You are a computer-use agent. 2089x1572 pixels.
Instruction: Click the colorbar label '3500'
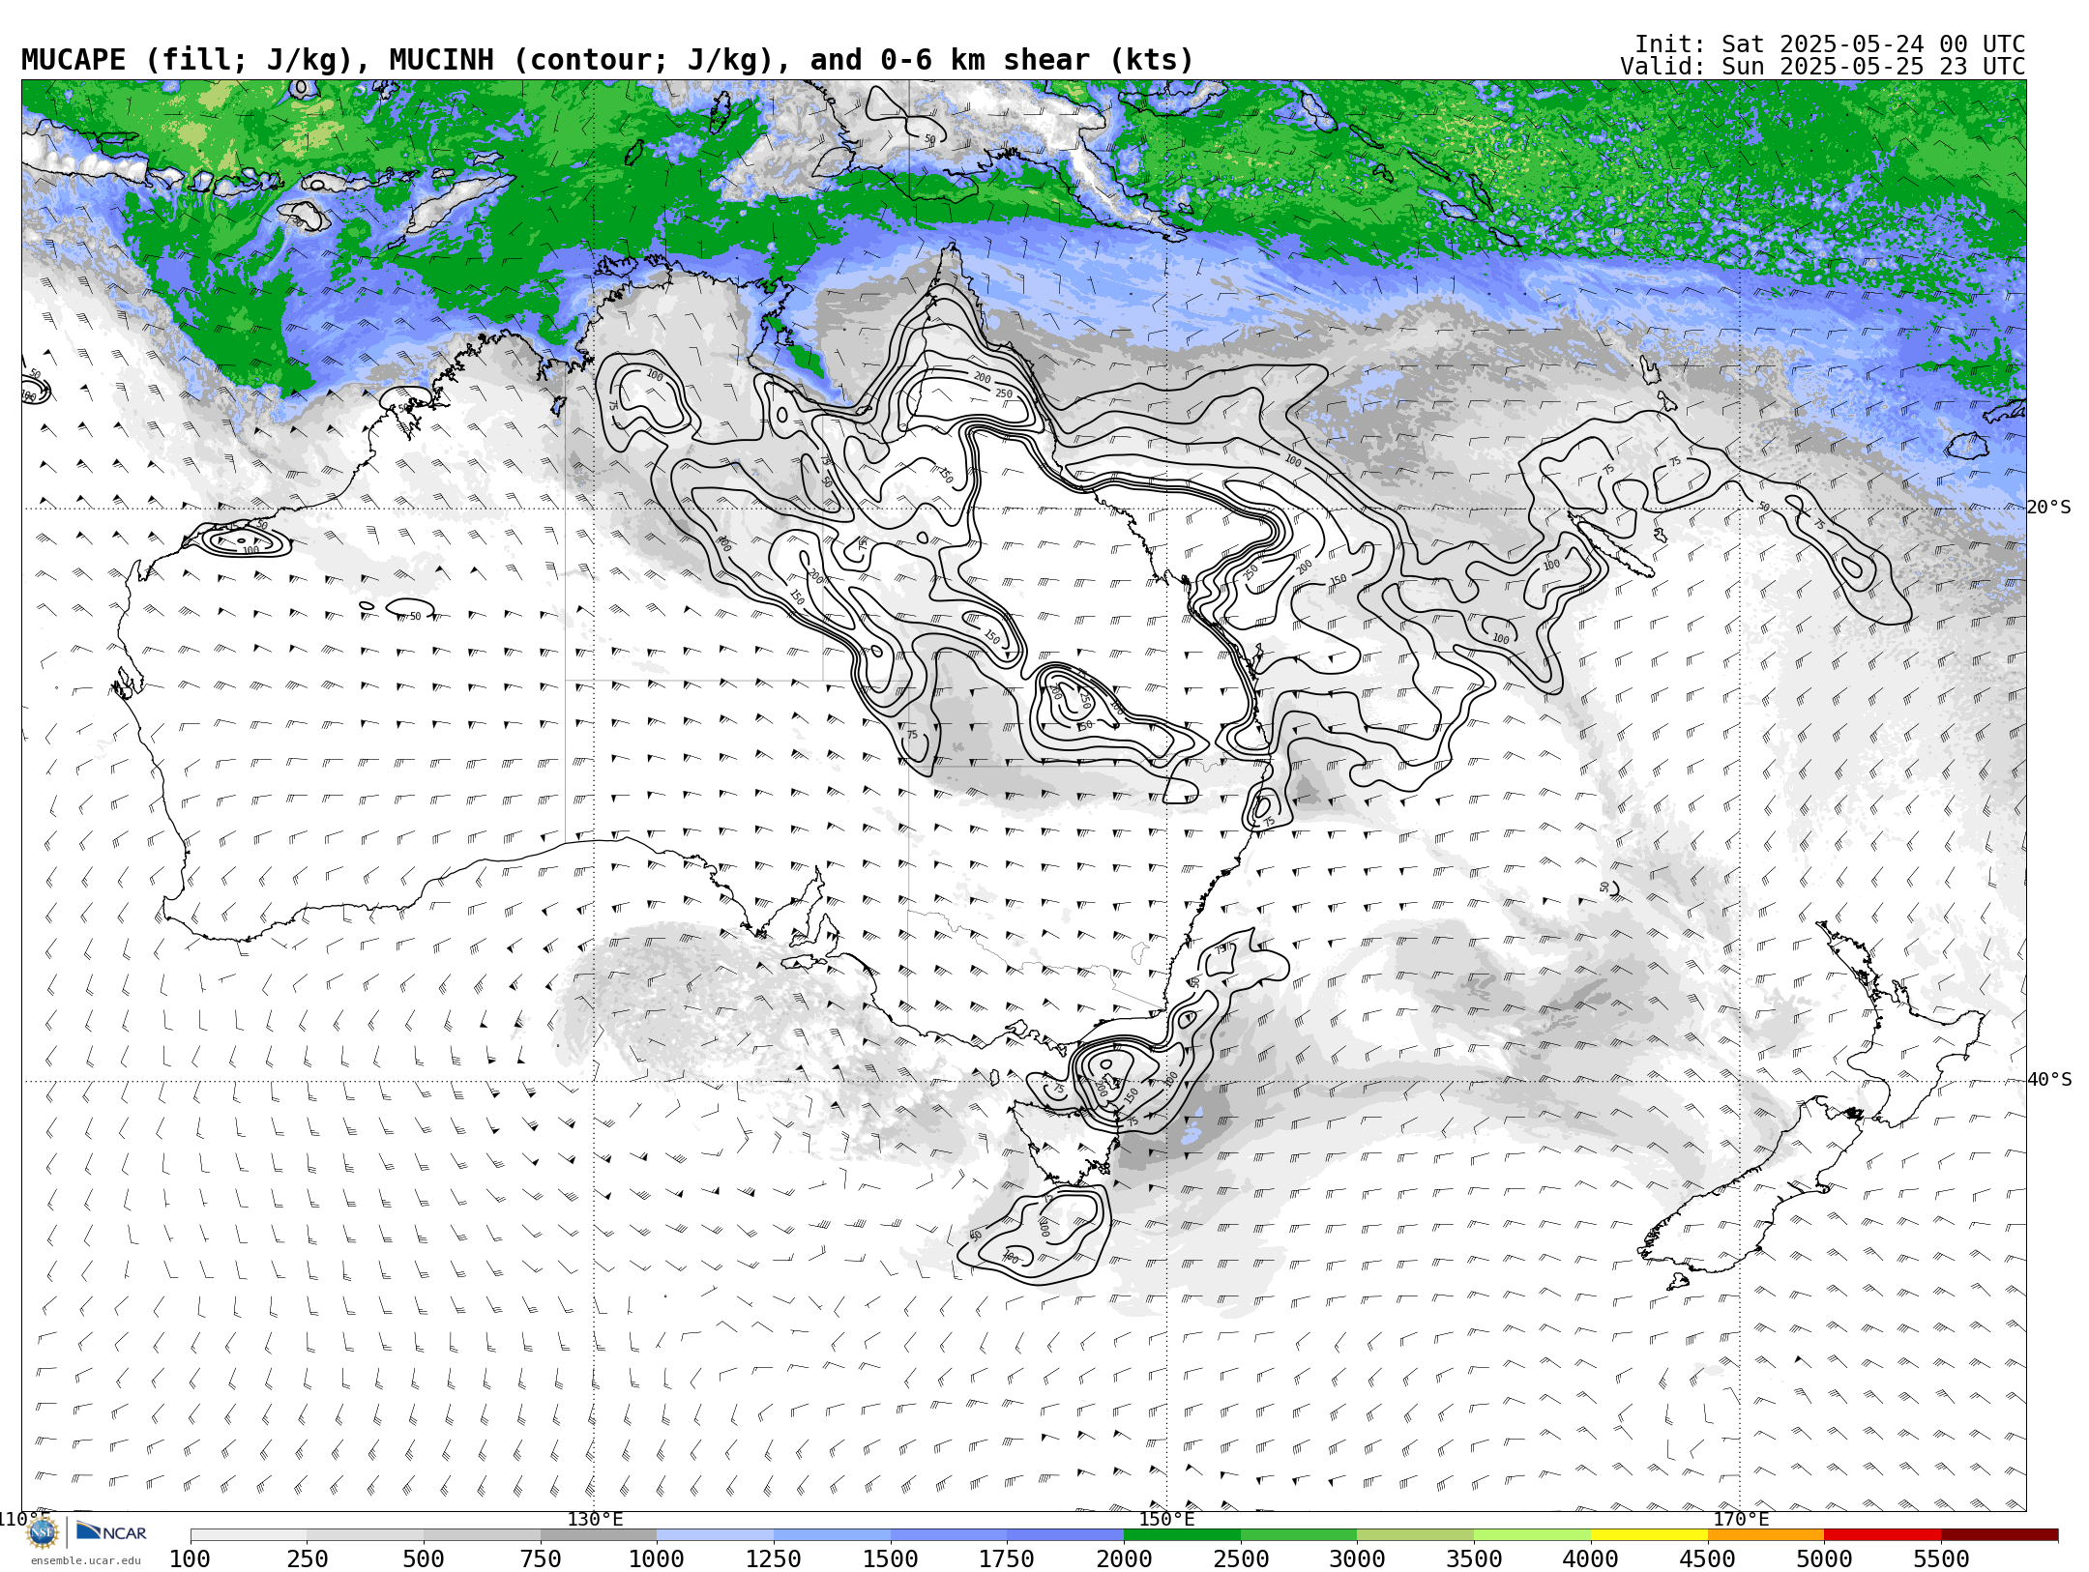click(1474, 1559)
